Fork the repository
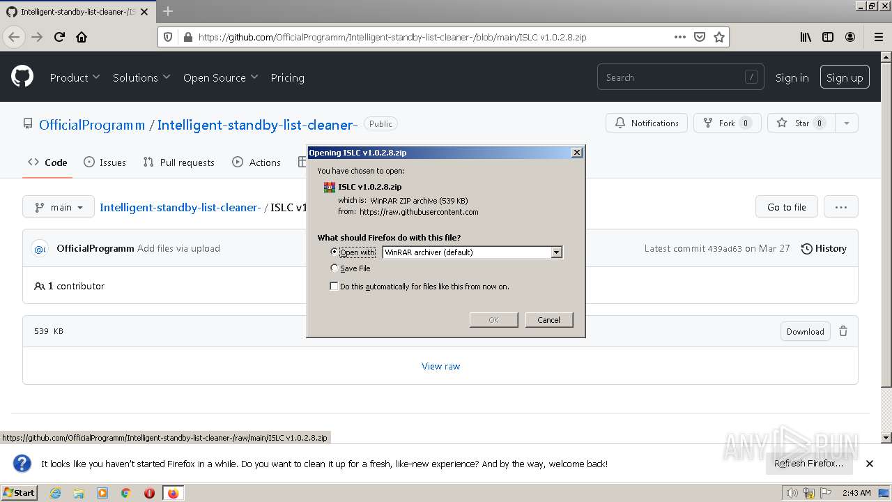Viewport: 892px width, 502px height. (727, 123)
